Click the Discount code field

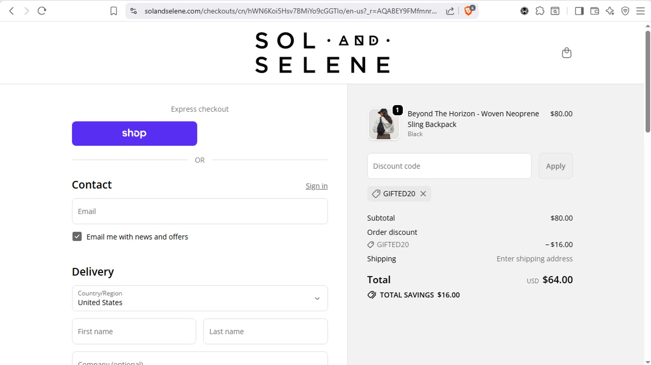[449, 166]
